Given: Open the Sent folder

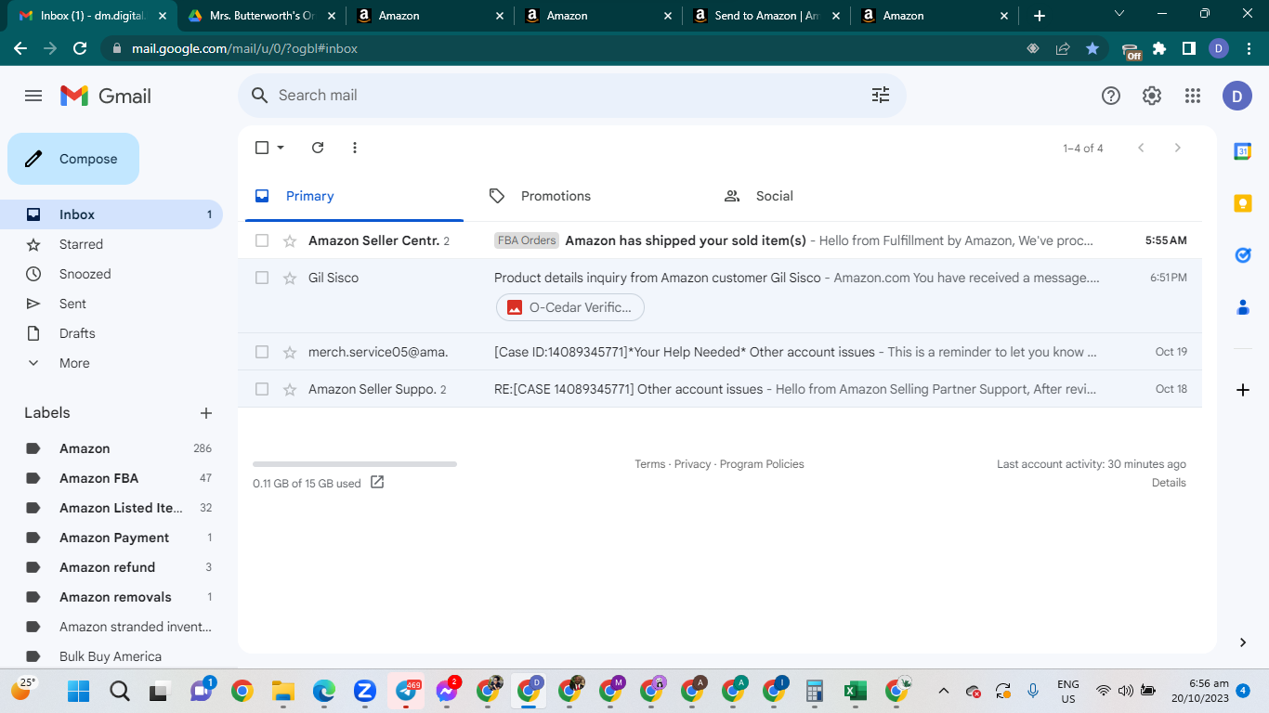Looking at the screenshot, I should [x=111, y=304].
